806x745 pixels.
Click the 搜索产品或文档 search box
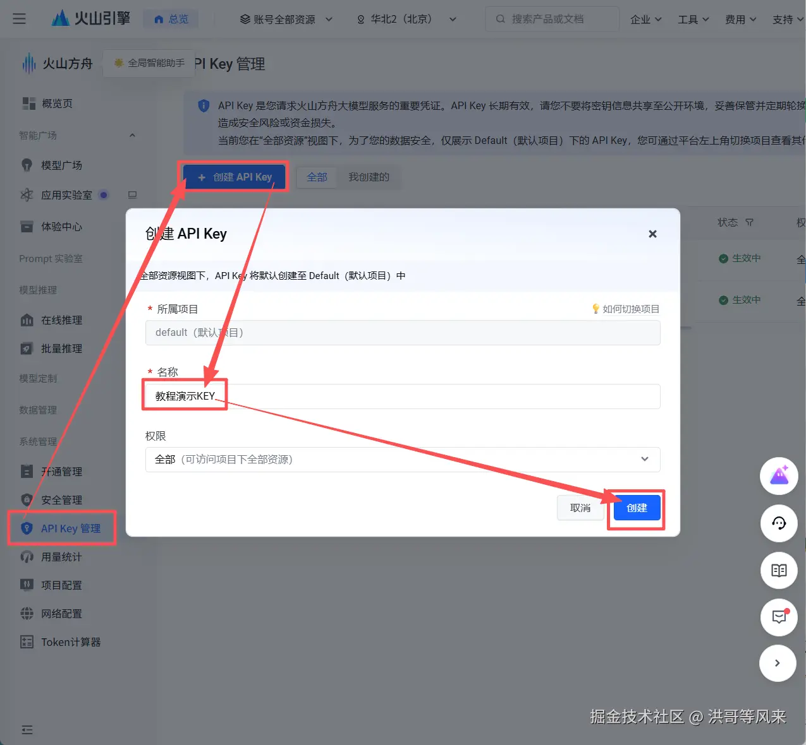[x=552, y=19]
